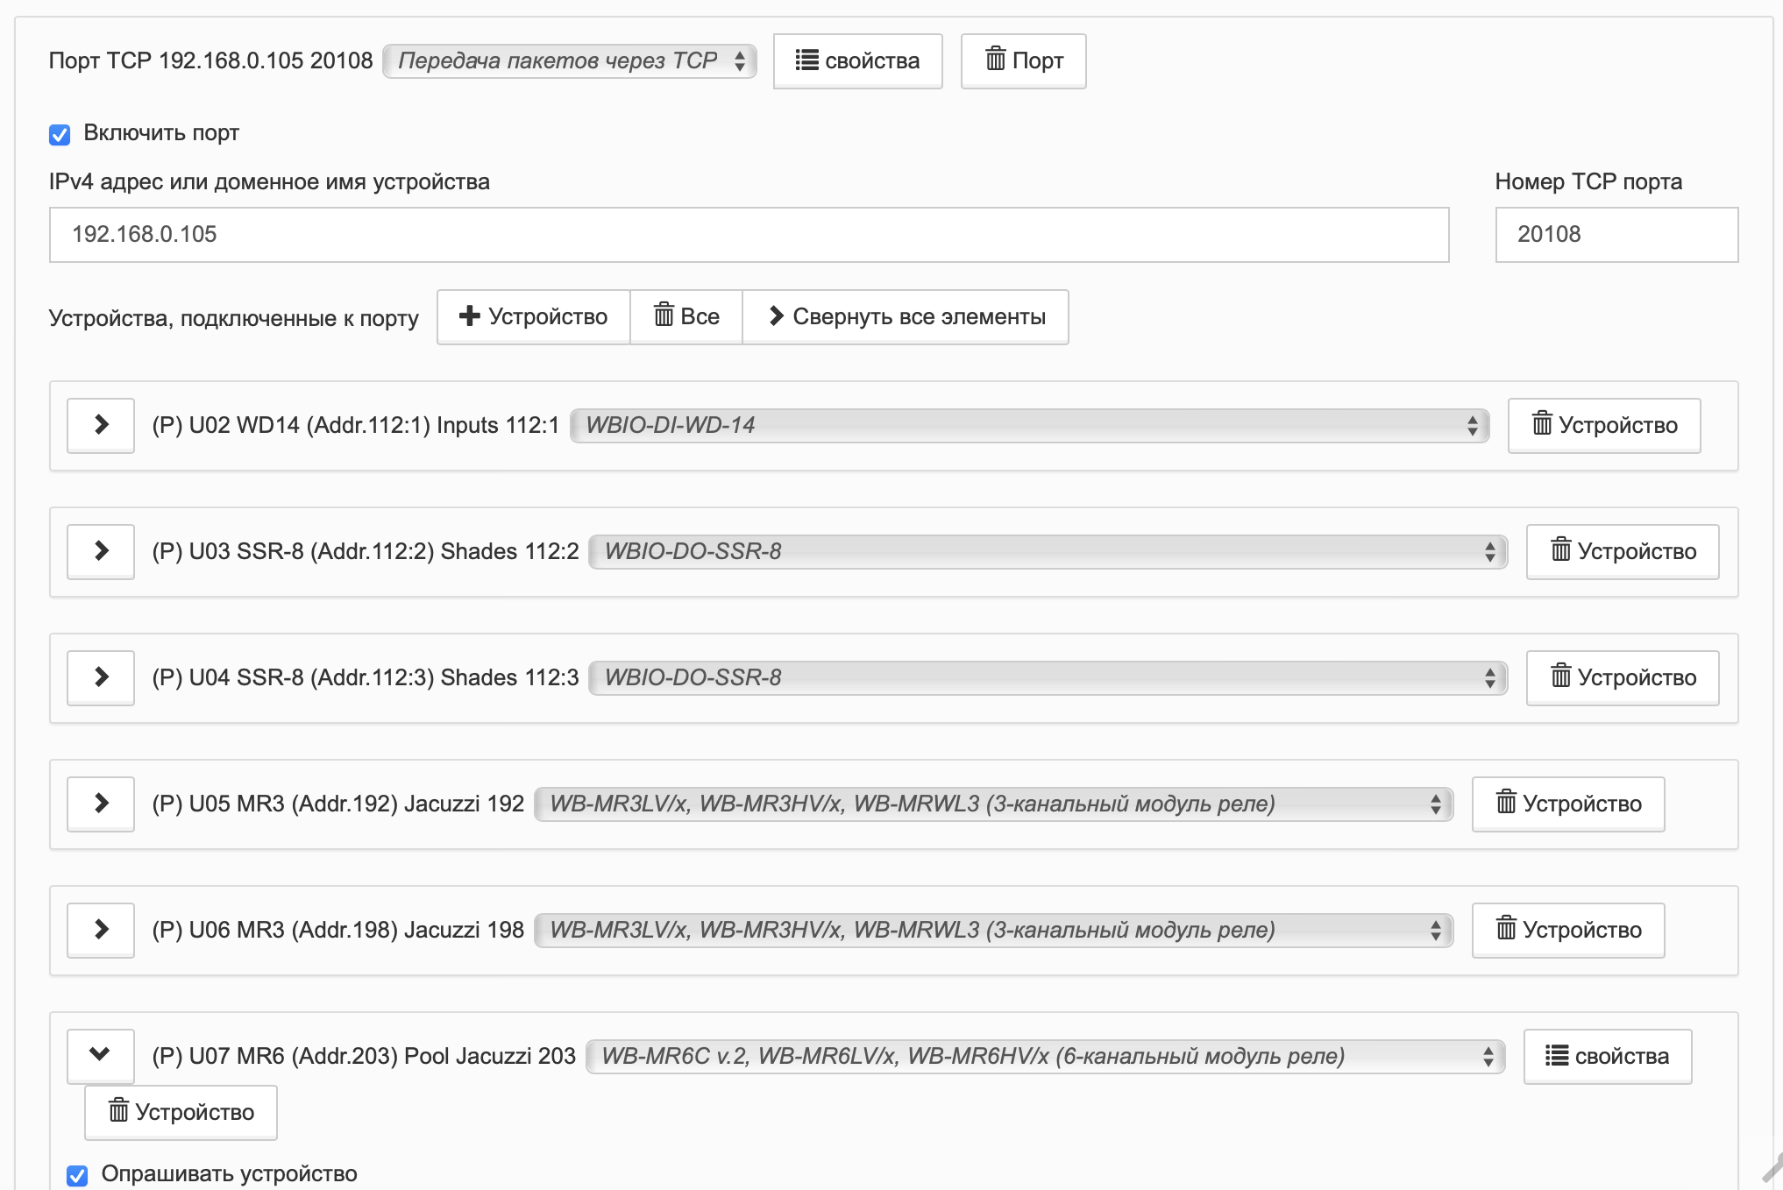Open WB-MR6C device type dropdown for U07
This screenshot has height=1190, width=1783.
[1045, 1056]
